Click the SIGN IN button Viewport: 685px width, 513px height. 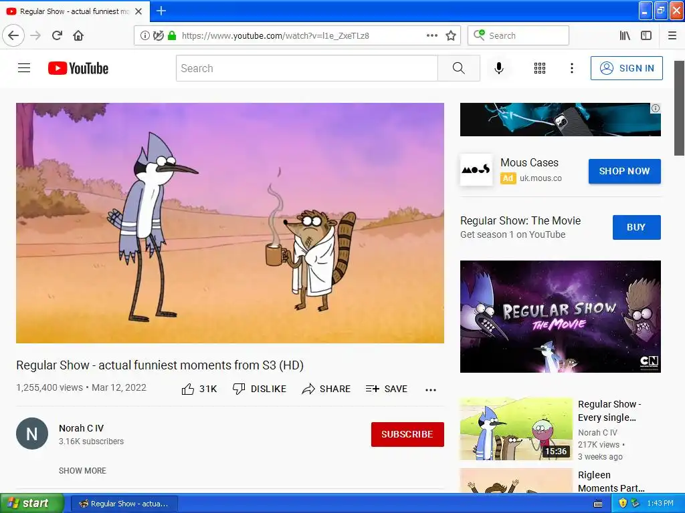(626, 68)
